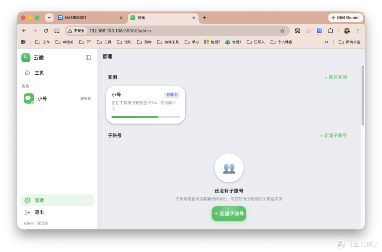Click the home icon beside 主页
382x252 pixels.
(x=27, y=73)
